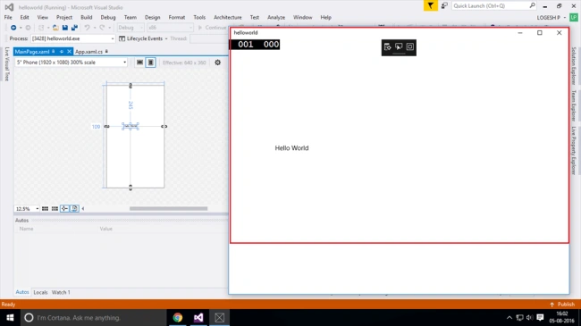This screenshot has width=581, height=326.
Task: Switch designer to portrait orientation
Action: pyautogui.click(x=150, y=63)
